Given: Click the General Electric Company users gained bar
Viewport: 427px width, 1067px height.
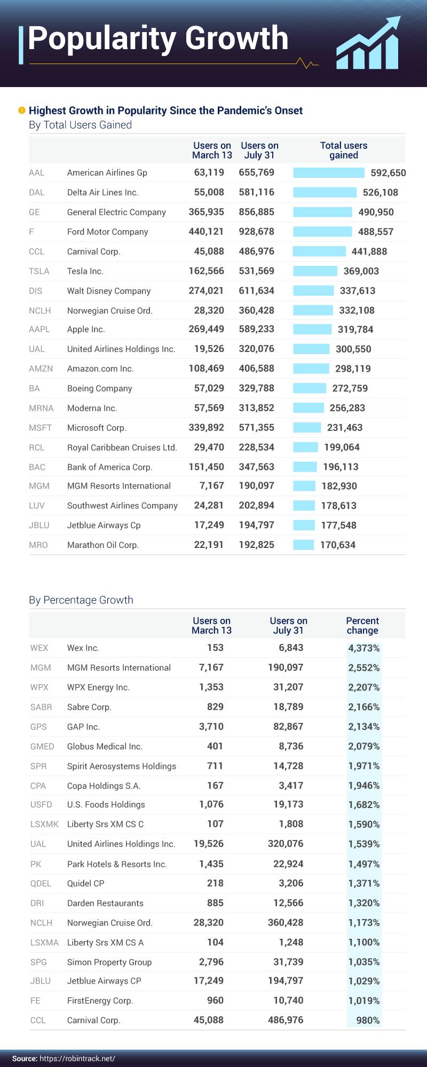Looking at the screenshot, I should (322, 212).
